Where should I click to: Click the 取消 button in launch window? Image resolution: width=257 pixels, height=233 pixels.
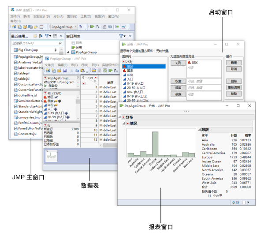(x=234, y=69)
